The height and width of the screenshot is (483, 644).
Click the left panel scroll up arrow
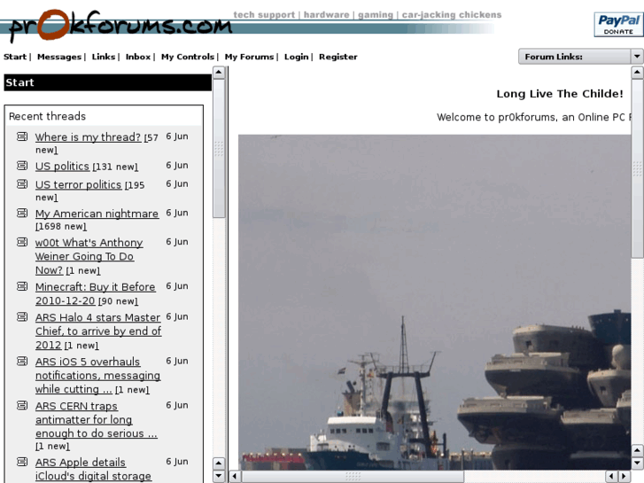(219, 73)
